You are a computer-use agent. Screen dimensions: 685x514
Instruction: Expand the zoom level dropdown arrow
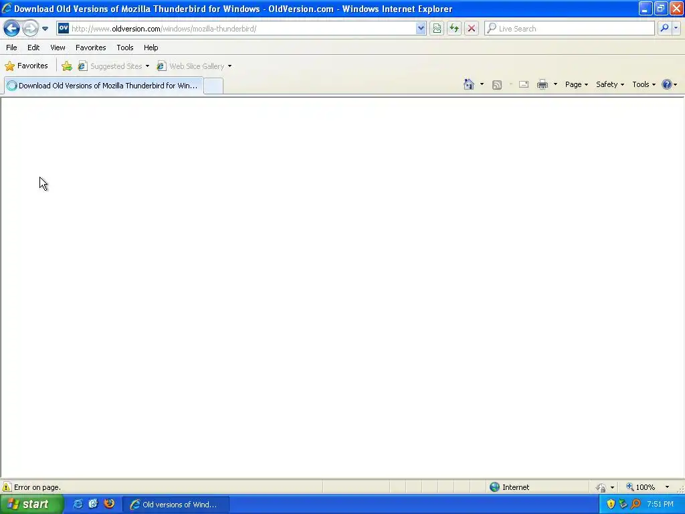[x=667, y=487]
